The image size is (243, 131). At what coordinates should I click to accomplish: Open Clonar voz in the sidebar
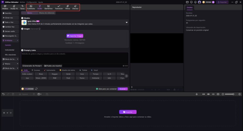pos(10,18)
